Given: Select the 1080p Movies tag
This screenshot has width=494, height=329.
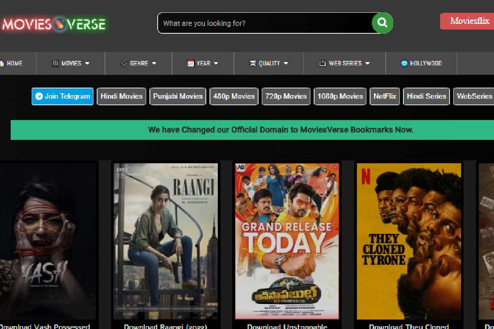Looking at the screenshot, I should 340,96.
